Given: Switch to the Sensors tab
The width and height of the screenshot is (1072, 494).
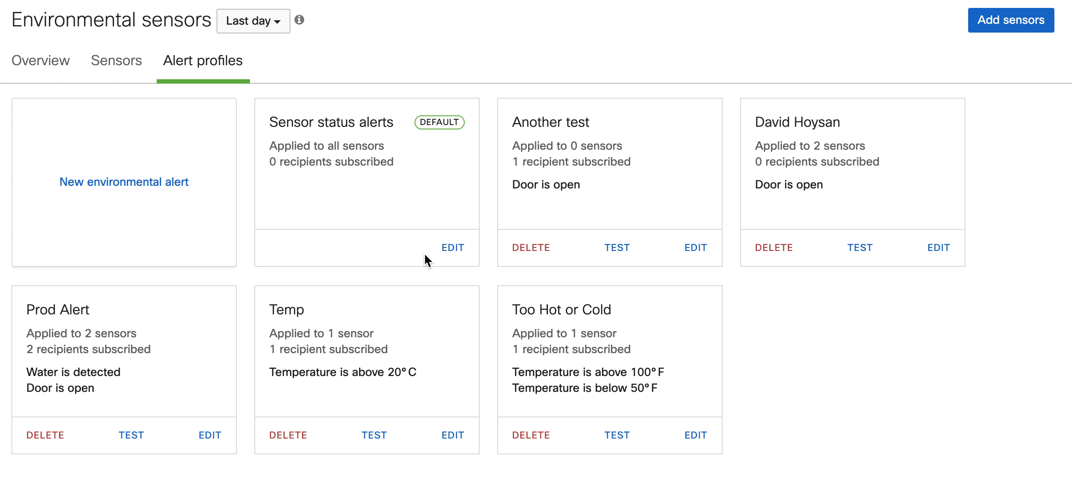Looking at the screenshot, I should coord(116,61).
